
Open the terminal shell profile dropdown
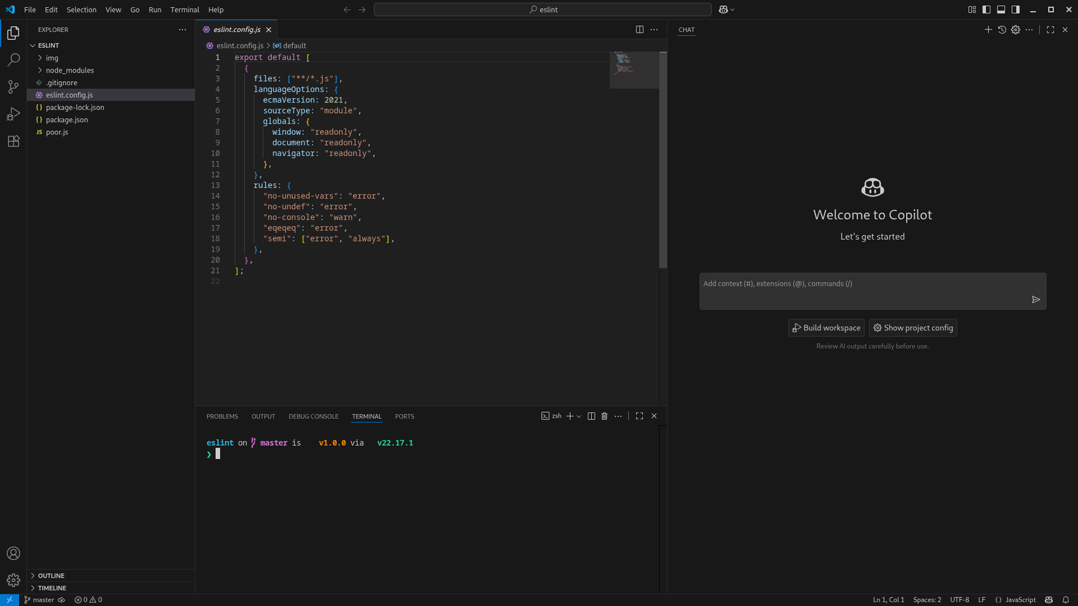(x=578, y=416)
